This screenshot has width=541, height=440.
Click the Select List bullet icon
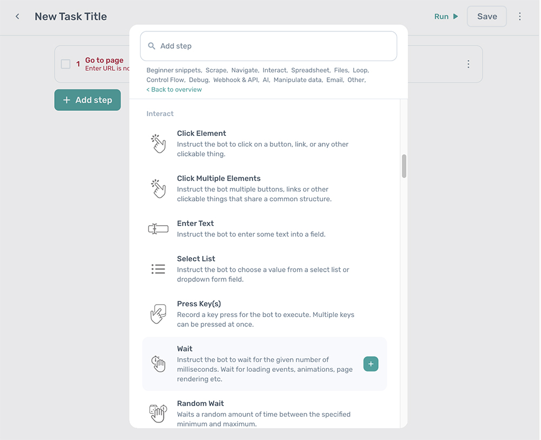point(158,268)
